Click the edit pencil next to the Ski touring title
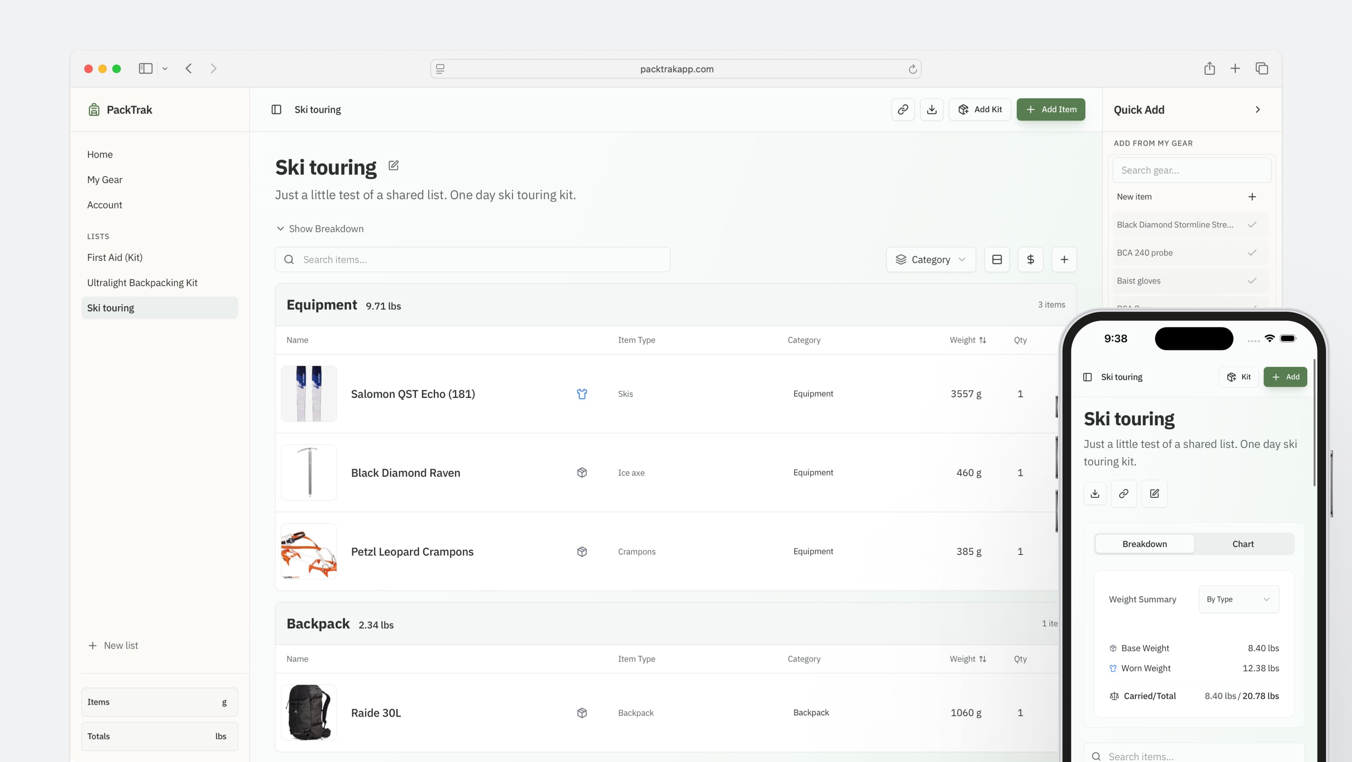This screenshot has height=762, width=1352. point(394,165)
